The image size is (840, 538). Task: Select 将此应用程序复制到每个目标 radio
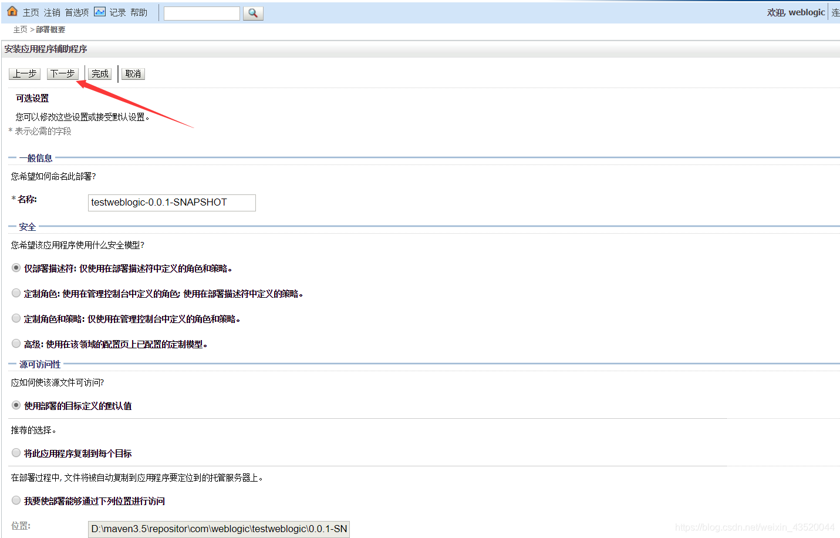point(16,453)
